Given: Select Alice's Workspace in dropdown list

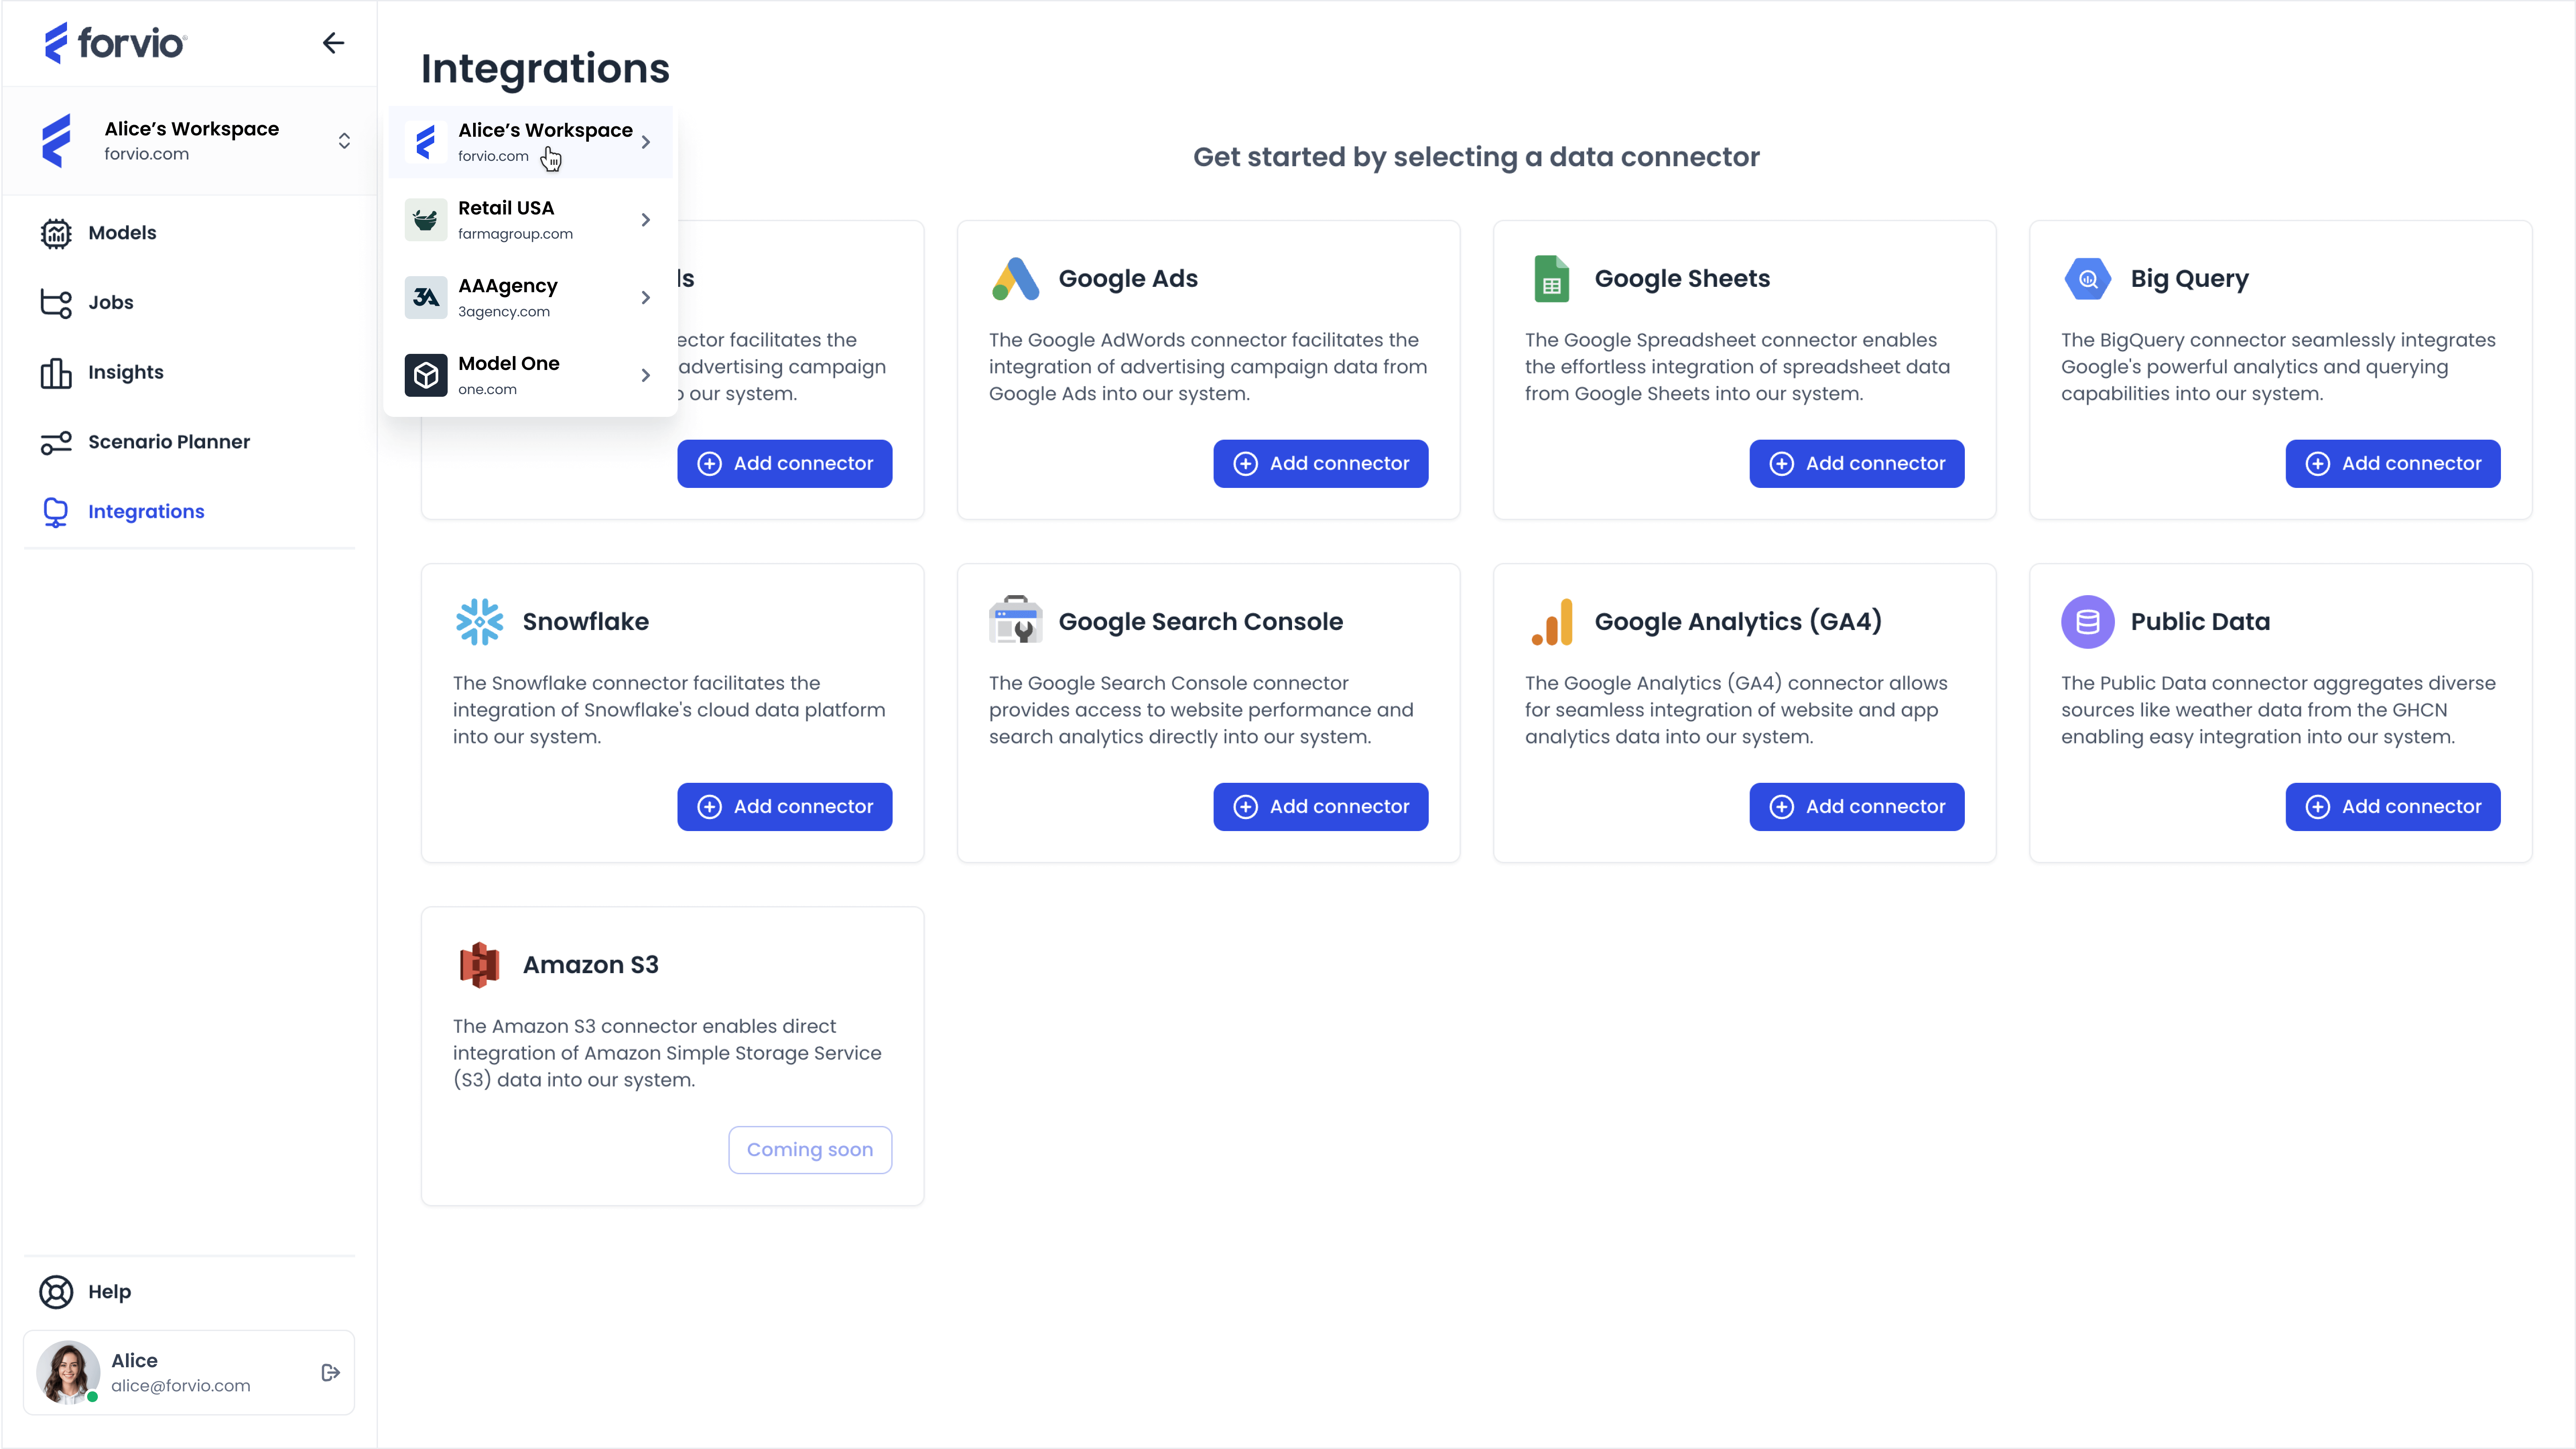Looking at the screenshot, I should [530, 142].
